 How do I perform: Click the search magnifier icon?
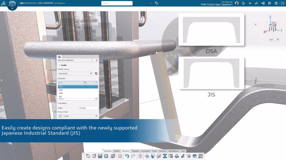click(x=150, y=3)
